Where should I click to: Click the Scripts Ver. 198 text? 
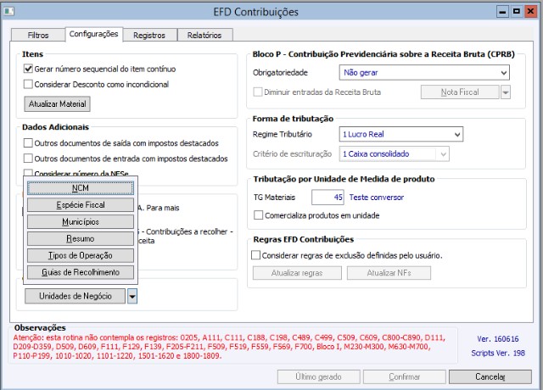[498, 353]
